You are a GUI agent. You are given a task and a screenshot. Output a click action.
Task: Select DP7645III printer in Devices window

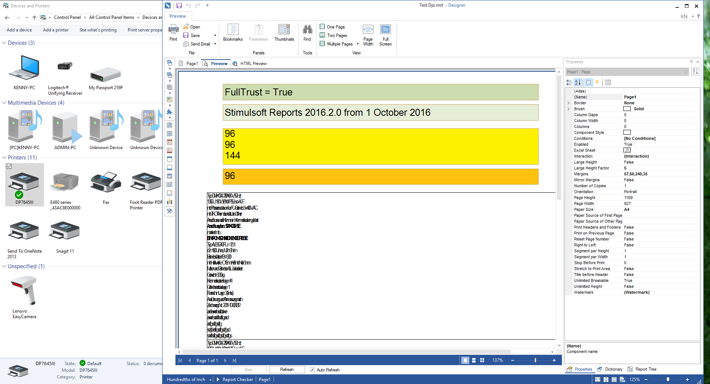point(24,184)
